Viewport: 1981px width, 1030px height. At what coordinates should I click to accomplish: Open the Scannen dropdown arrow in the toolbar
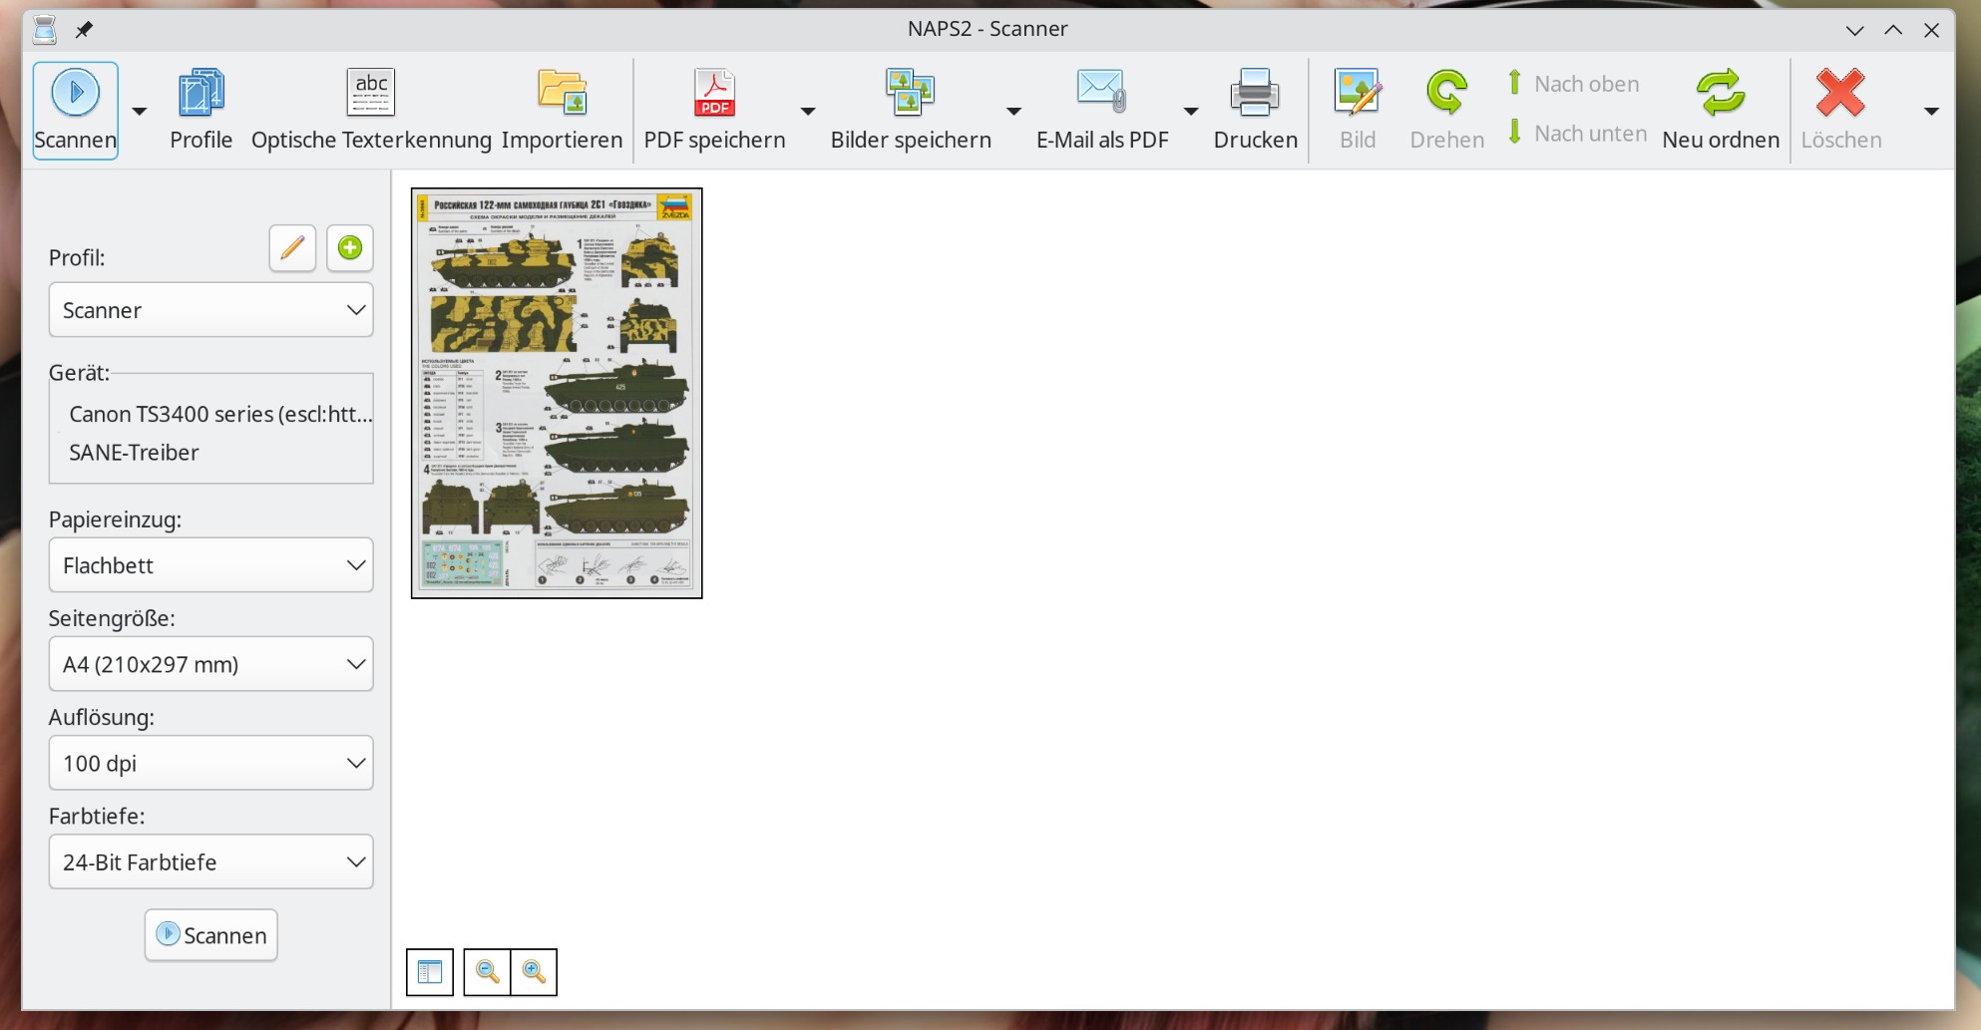[140, 111]
